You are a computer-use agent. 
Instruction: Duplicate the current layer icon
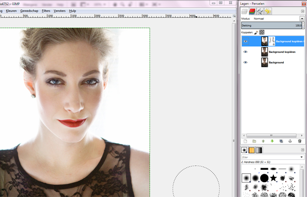(x=281, y=141)
